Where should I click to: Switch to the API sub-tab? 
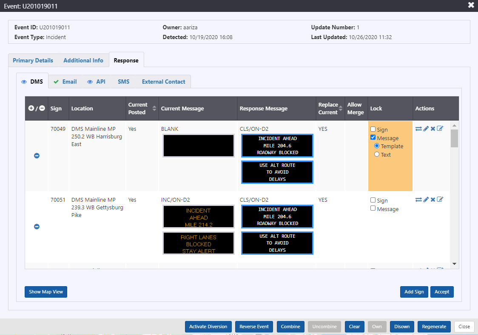97,82
